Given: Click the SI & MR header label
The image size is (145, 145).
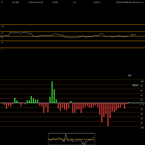Looking at the screenshot, I should 15,2.
